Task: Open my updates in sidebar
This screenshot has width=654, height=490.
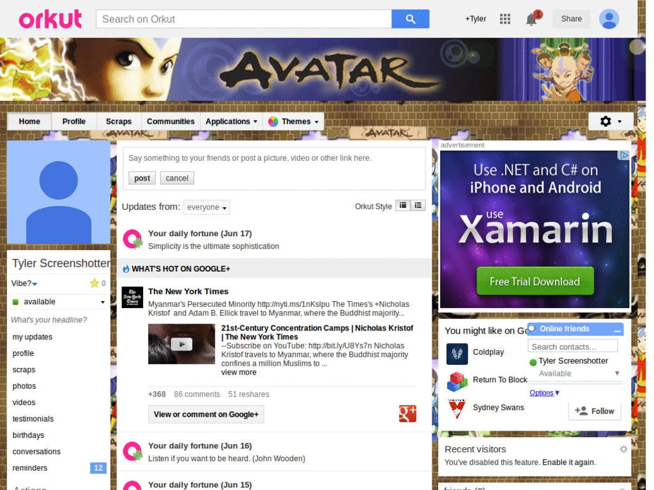Action: coord(33,337)
